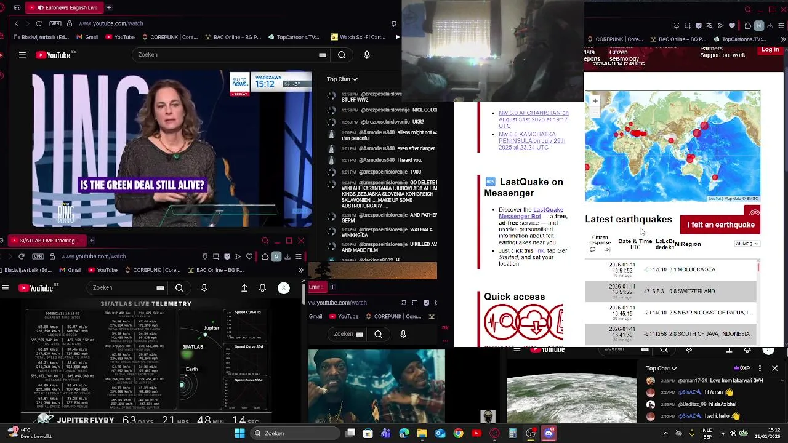Open new tab in 3I/ATLAS window
The image size is (788, 443).
tap(91, 241)
